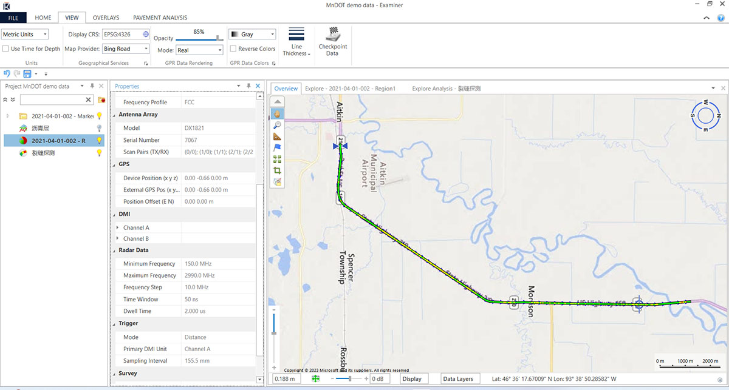Click the Save floppy disk icon
Screen dimensions: 729x390
coord(27,73)
